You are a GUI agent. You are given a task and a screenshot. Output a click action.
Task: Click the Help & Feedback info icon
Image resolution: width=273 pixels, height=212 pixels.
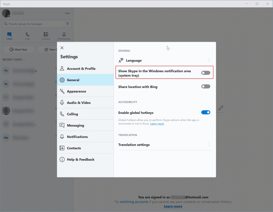click(x=62, y=159)
